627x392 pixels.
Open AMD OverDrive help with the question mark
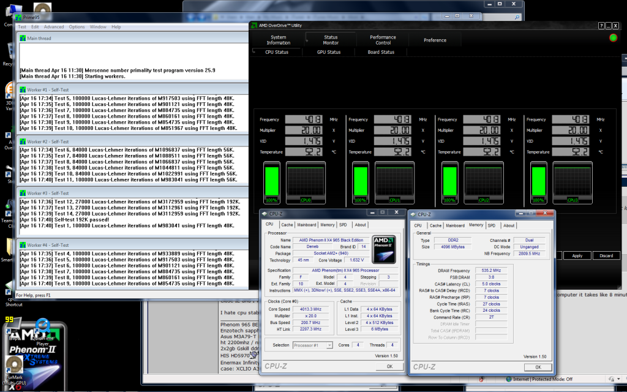601,26
